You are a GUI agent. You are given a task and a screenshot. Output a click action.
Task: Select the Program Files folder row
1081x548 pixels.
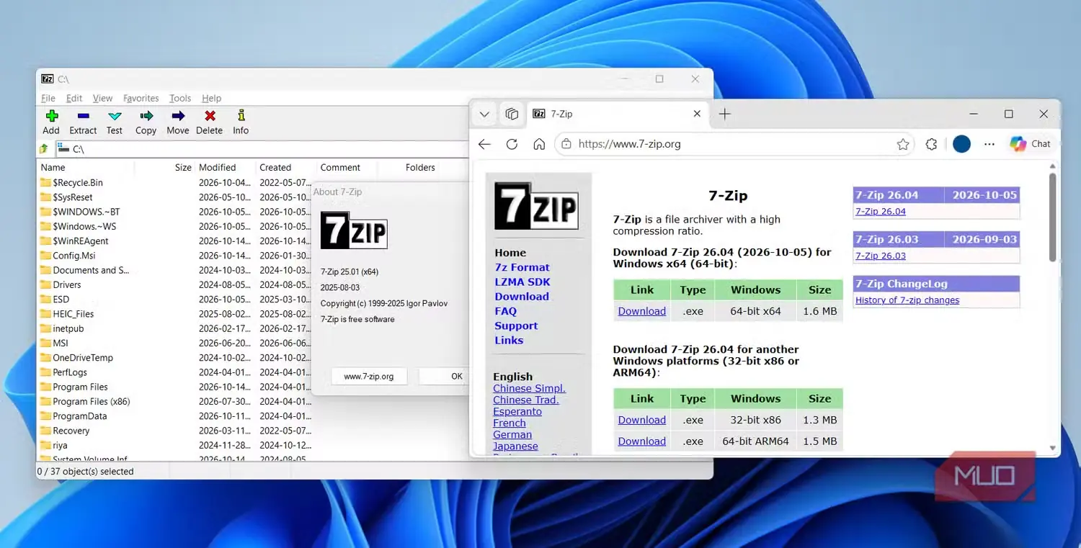click(x=80, y=387)
